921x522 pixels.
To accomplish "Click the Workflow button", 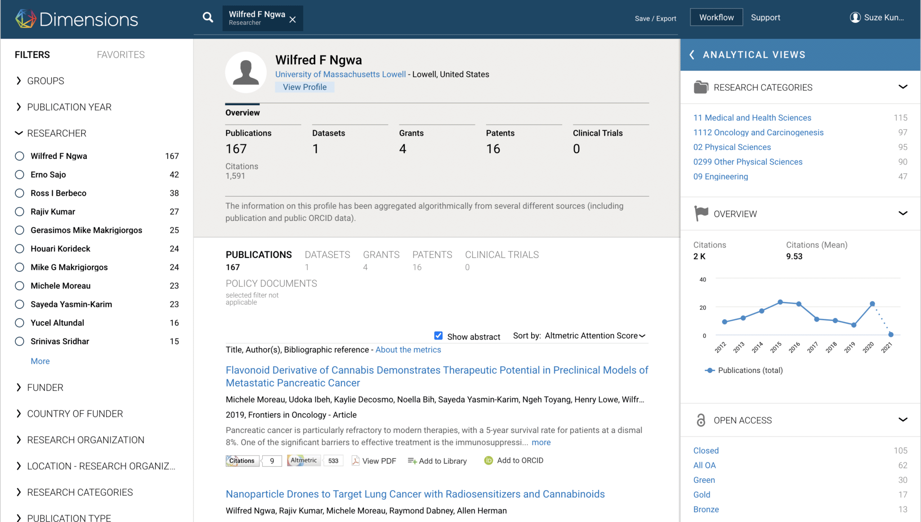I will coord(716,17).
